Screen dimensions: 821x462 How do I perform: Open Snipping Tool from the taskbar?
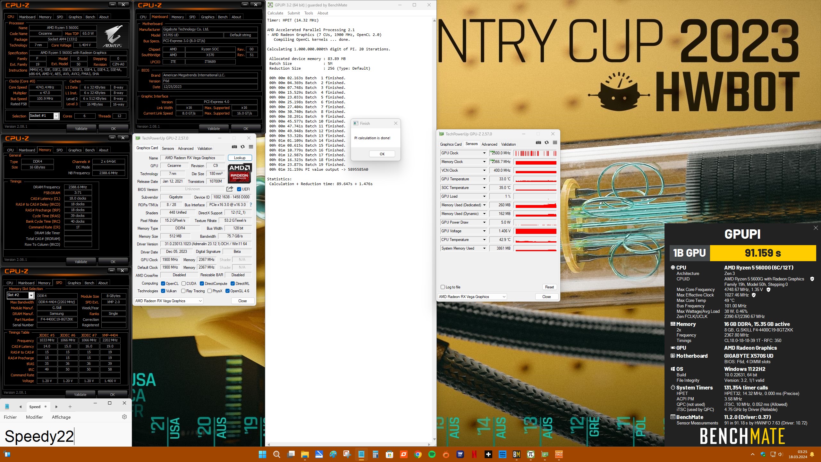347,454
